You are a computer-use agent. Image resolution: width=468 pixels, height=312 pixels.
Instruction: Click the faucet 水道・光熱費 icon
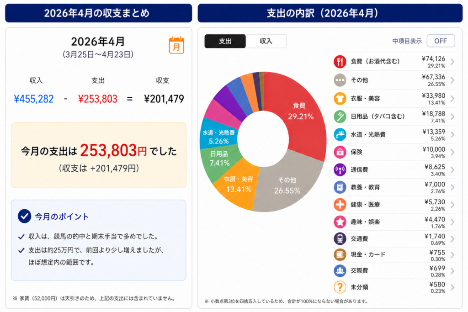tap(340, 134)
